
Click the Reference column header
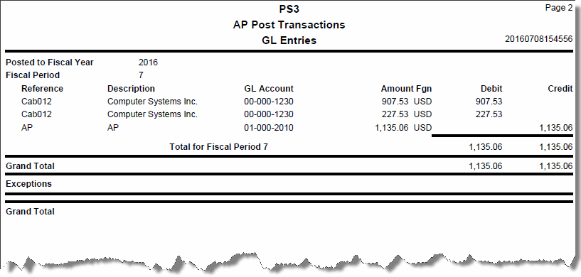point(42,89)
